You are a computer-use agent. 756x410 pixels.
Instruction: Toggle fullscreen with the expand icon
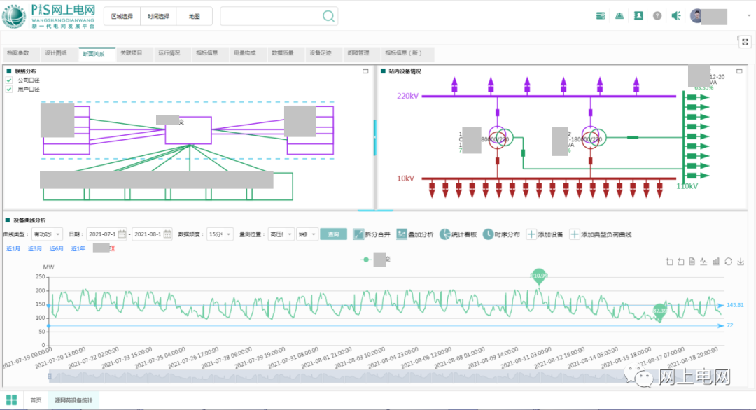(745, 42)
